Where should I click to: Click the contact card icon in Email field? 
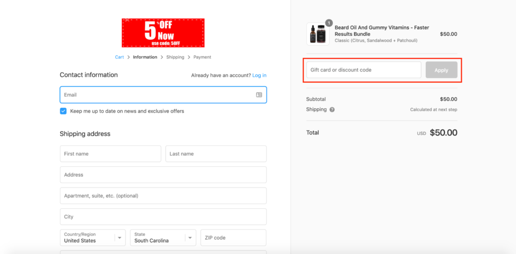click(x=259, y=95)
